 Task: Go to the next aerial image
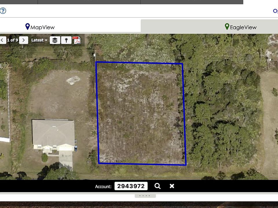point(23,40)
